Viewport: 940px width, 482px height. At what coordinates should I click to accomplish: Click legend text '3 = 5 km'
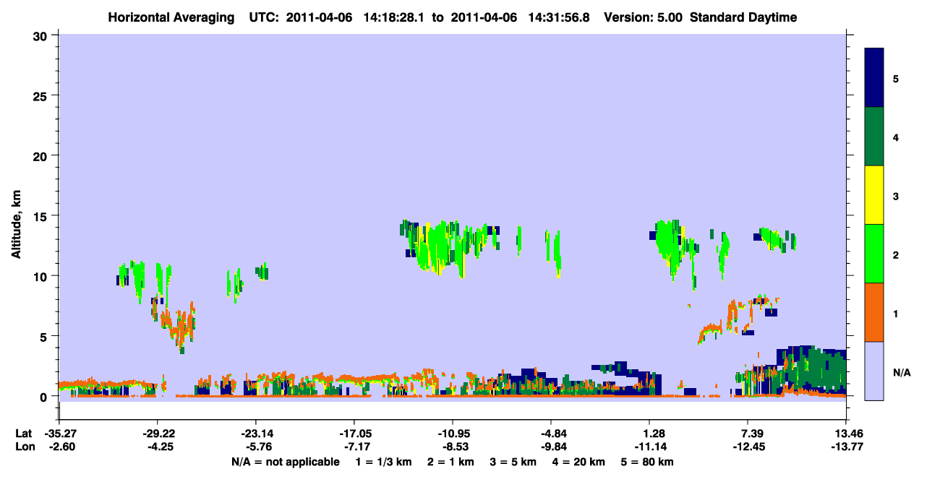pos(513,461)
